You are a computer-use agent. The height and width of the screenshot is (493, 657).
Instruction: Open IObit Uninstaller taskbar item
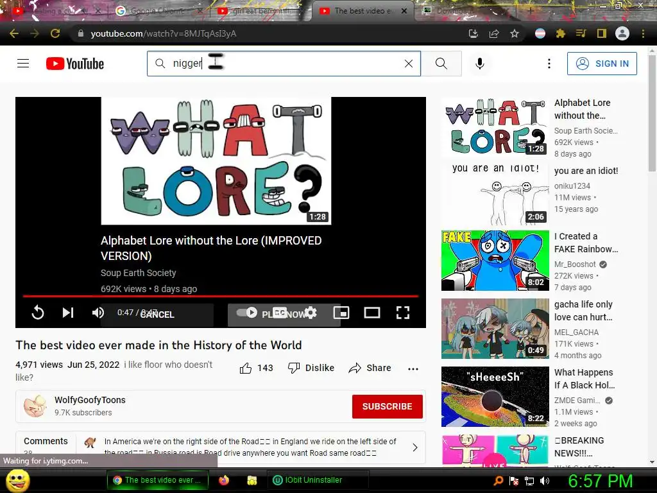click(x=318, y=480)
